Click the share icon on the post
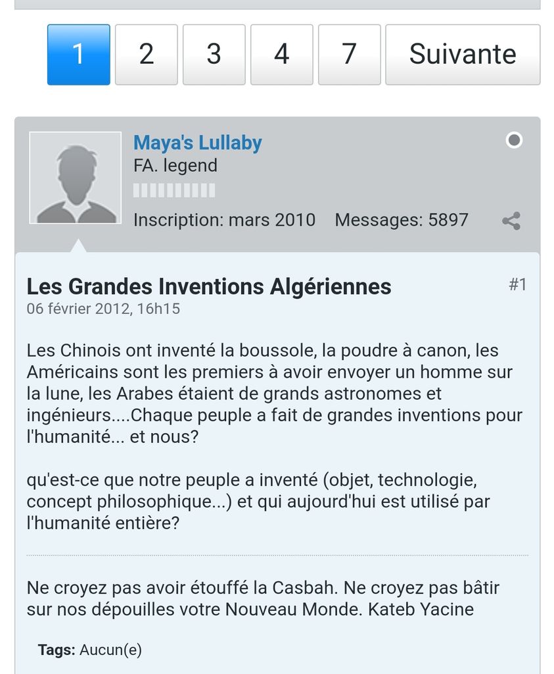The image size is (554, 674). pyautogui.click(x=511, y=221)
